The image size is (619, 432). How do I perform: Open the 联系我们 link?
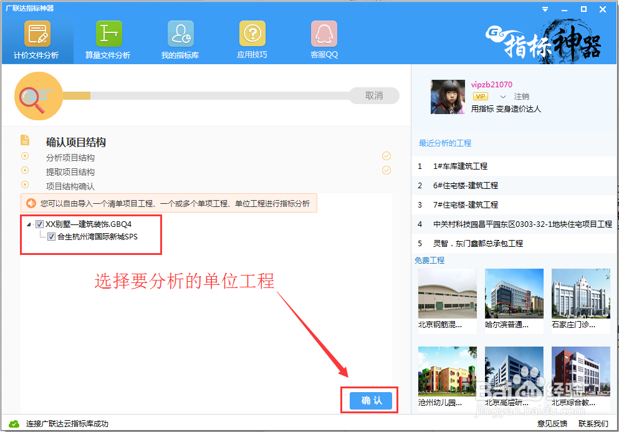(x=593, y=424)
